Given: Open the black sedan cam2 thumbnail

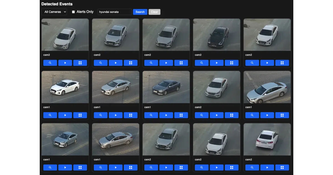Looking at the screenshot, I should tap(217, 35).
